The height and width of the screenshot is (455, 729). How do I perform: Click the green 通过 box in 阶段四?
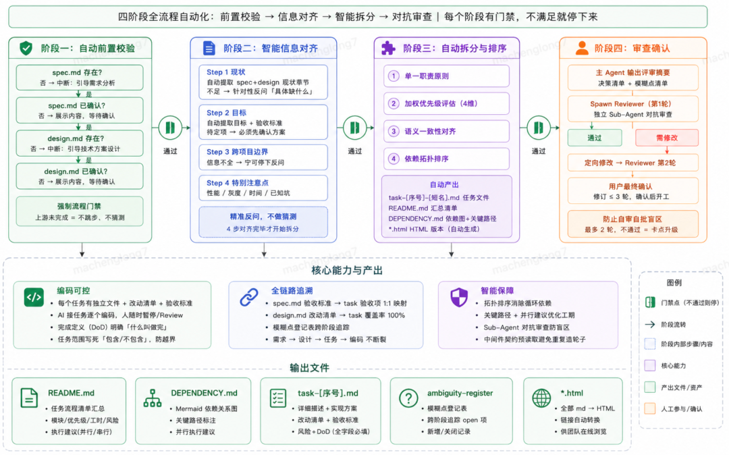pyautogui.click(x=595, y=138)
